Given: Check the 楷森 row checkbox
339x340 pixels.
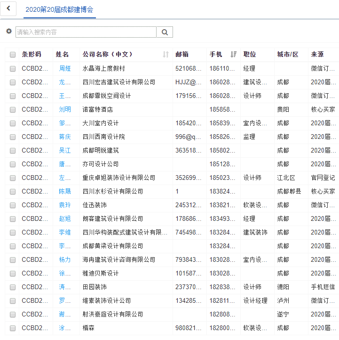Looking at the screenshot, I should [13, 328].
